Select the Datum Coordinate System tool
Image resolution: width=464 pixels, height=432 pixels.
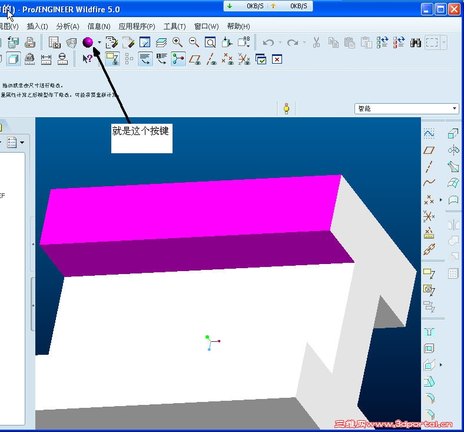(x=429, y=216)
